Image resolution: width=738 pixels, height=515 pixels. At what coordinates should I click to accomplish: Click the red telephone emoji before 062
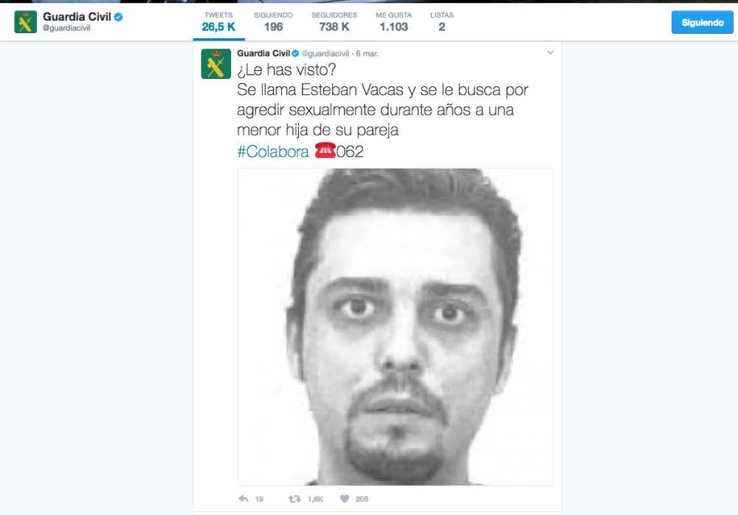[325, 151]
